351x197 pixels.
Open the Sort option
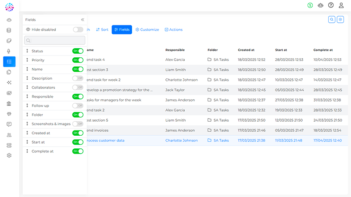click(102, 29)
